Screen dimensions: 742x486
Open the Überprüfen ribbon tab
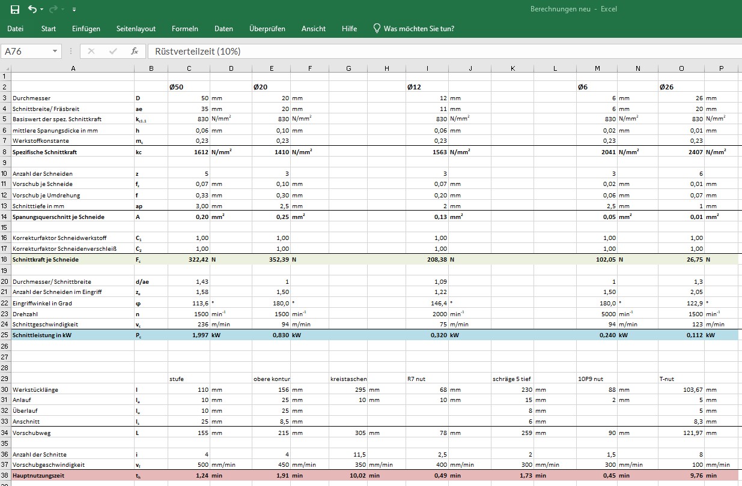coord(267,28)
